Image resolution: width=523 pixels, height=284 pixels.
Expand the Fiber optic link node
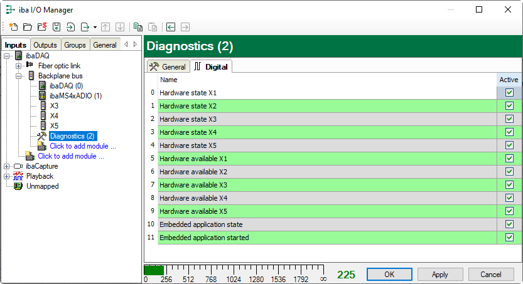19,66
